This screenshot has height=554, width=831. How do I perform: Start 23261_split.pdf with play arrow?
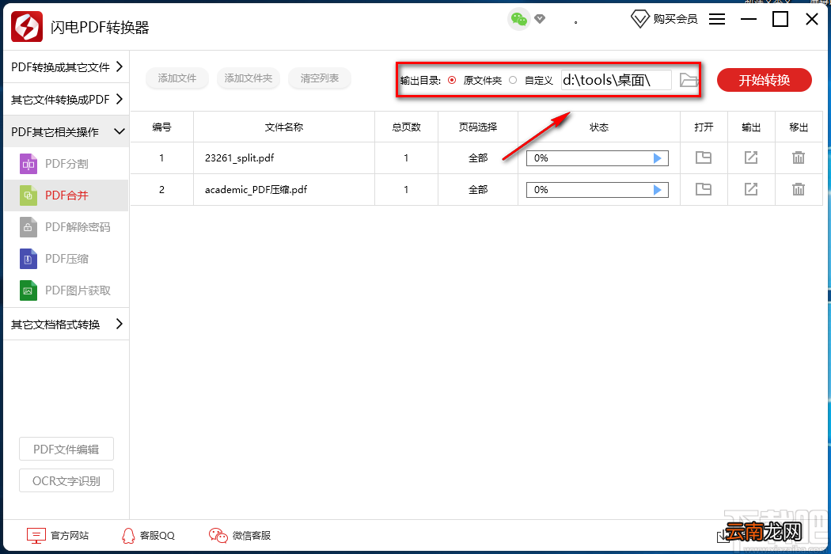pos(657,158)
